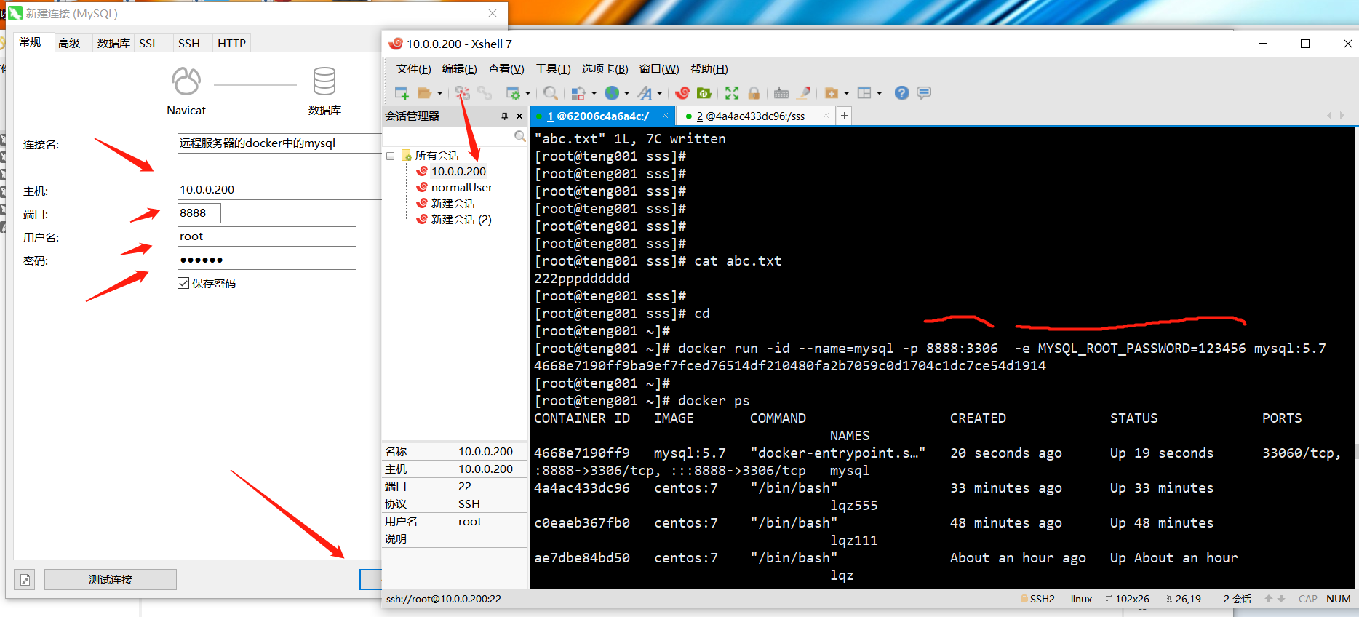Click the disconnect icon in Xshell toolbar
1359x617 pixels.
(x=463, y=93)
